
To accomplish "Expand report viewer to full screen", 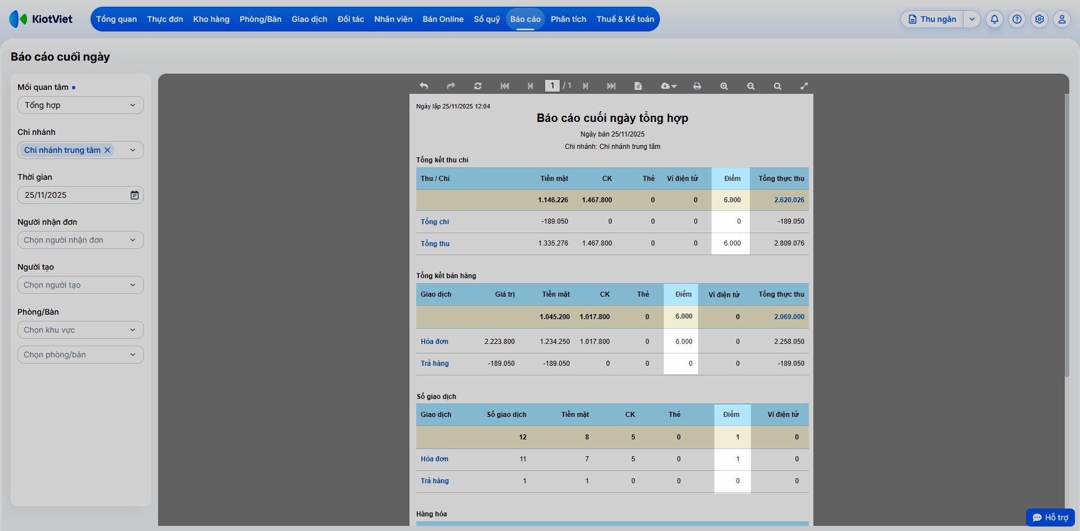I will (804, 86).
